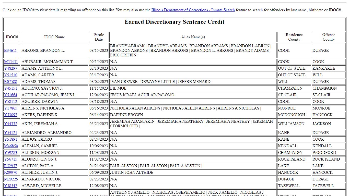
Task: Click the name ADORNO, SAYVION J.
Action: pos(42,88)
